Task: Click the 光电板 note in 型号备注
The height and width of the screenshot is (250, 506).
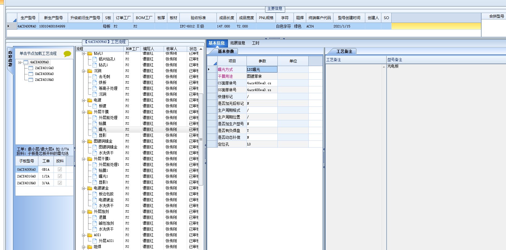Action: coord(393,66)
